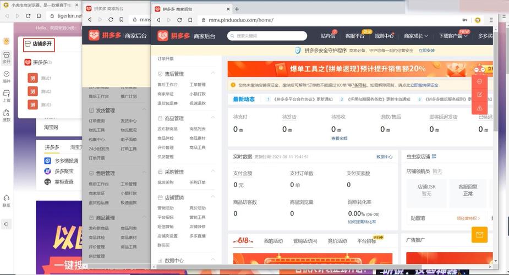Open the yellow mail envelope floating button

479,234
